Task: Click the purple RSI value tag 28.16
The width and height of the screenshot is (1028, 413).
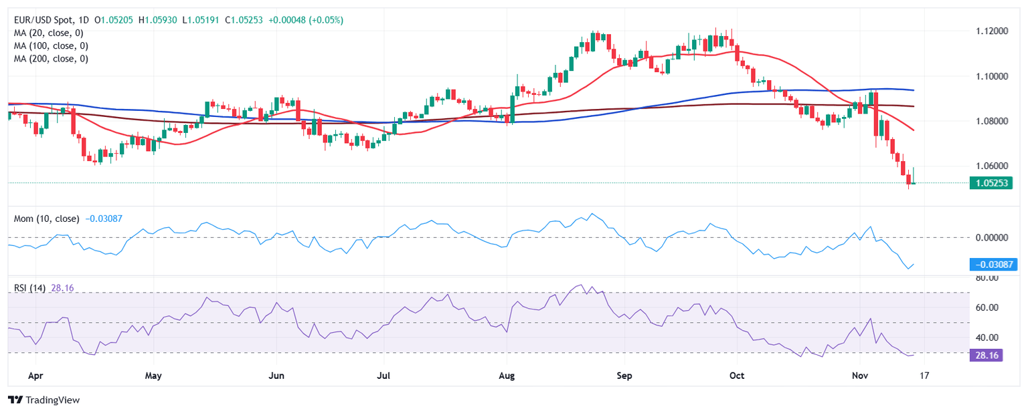Action: [984, 356]
